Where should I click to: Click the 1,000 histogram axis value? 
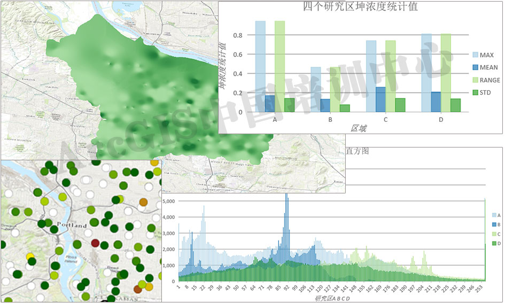169,266
